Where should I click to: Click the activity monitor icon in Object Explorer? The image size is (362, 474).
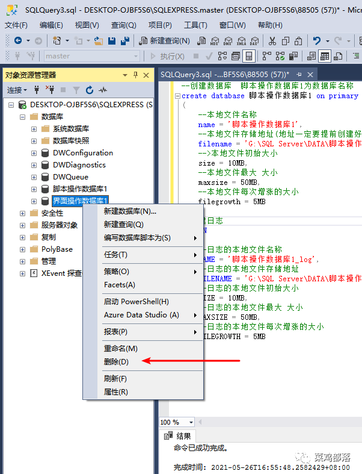pos(103,90)
